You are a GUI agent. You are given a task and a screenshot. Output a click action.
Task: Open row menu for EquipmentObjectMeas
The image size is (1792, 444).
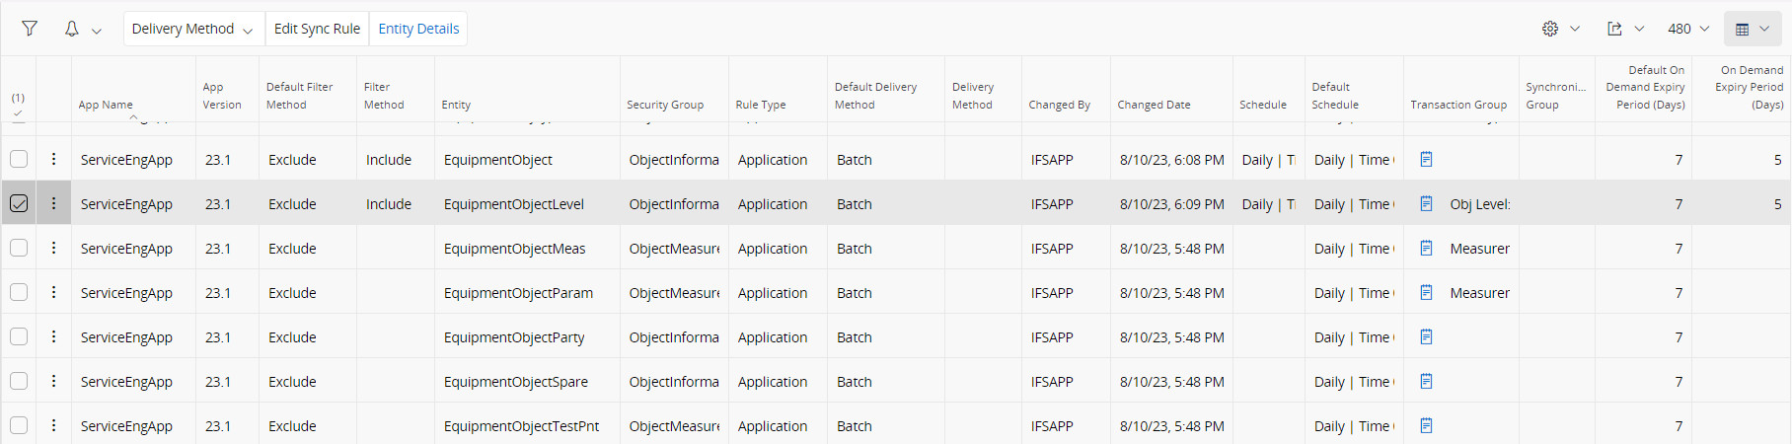click(53, 248)
